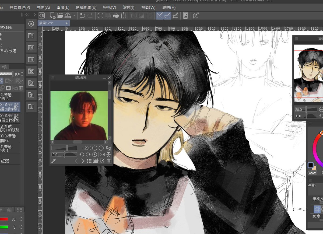Zoom out Sub View with minus button

(95, 148)
